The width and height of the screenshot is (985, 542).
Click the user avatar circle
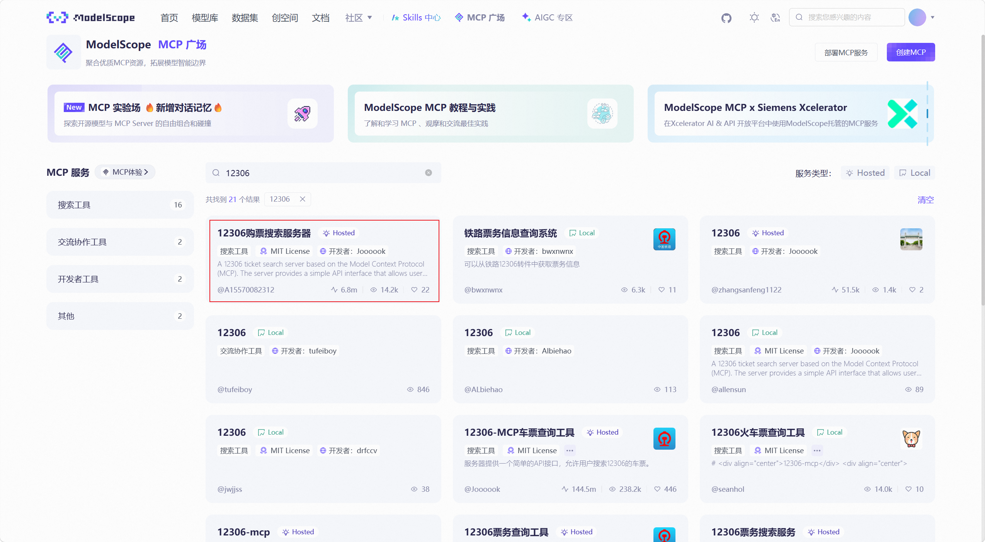(917, 17)
